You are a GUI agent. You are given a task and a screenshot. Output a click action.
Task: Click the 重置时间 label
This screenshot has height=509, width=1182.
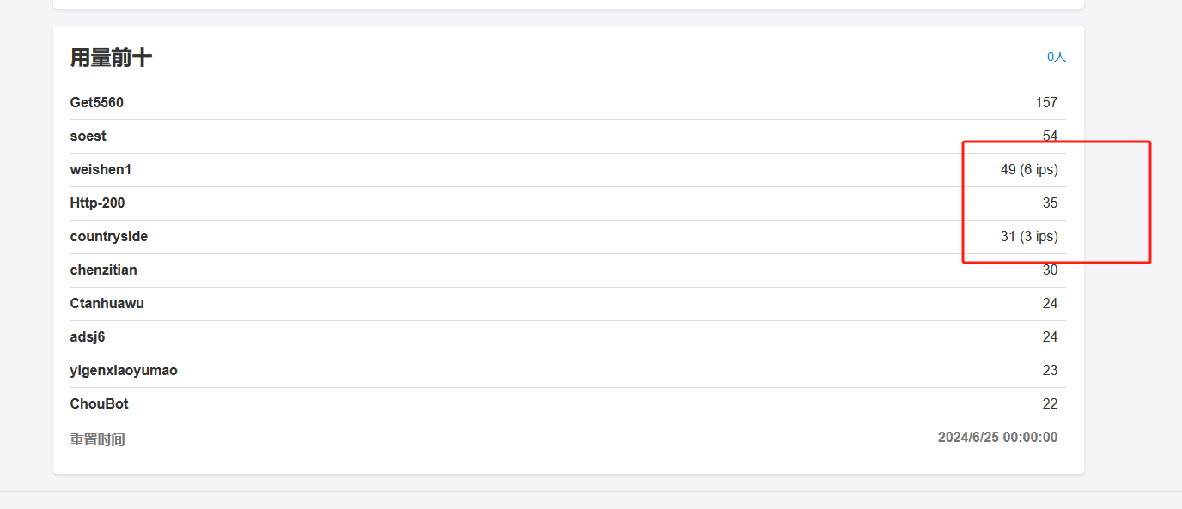[x=98, y=439]
